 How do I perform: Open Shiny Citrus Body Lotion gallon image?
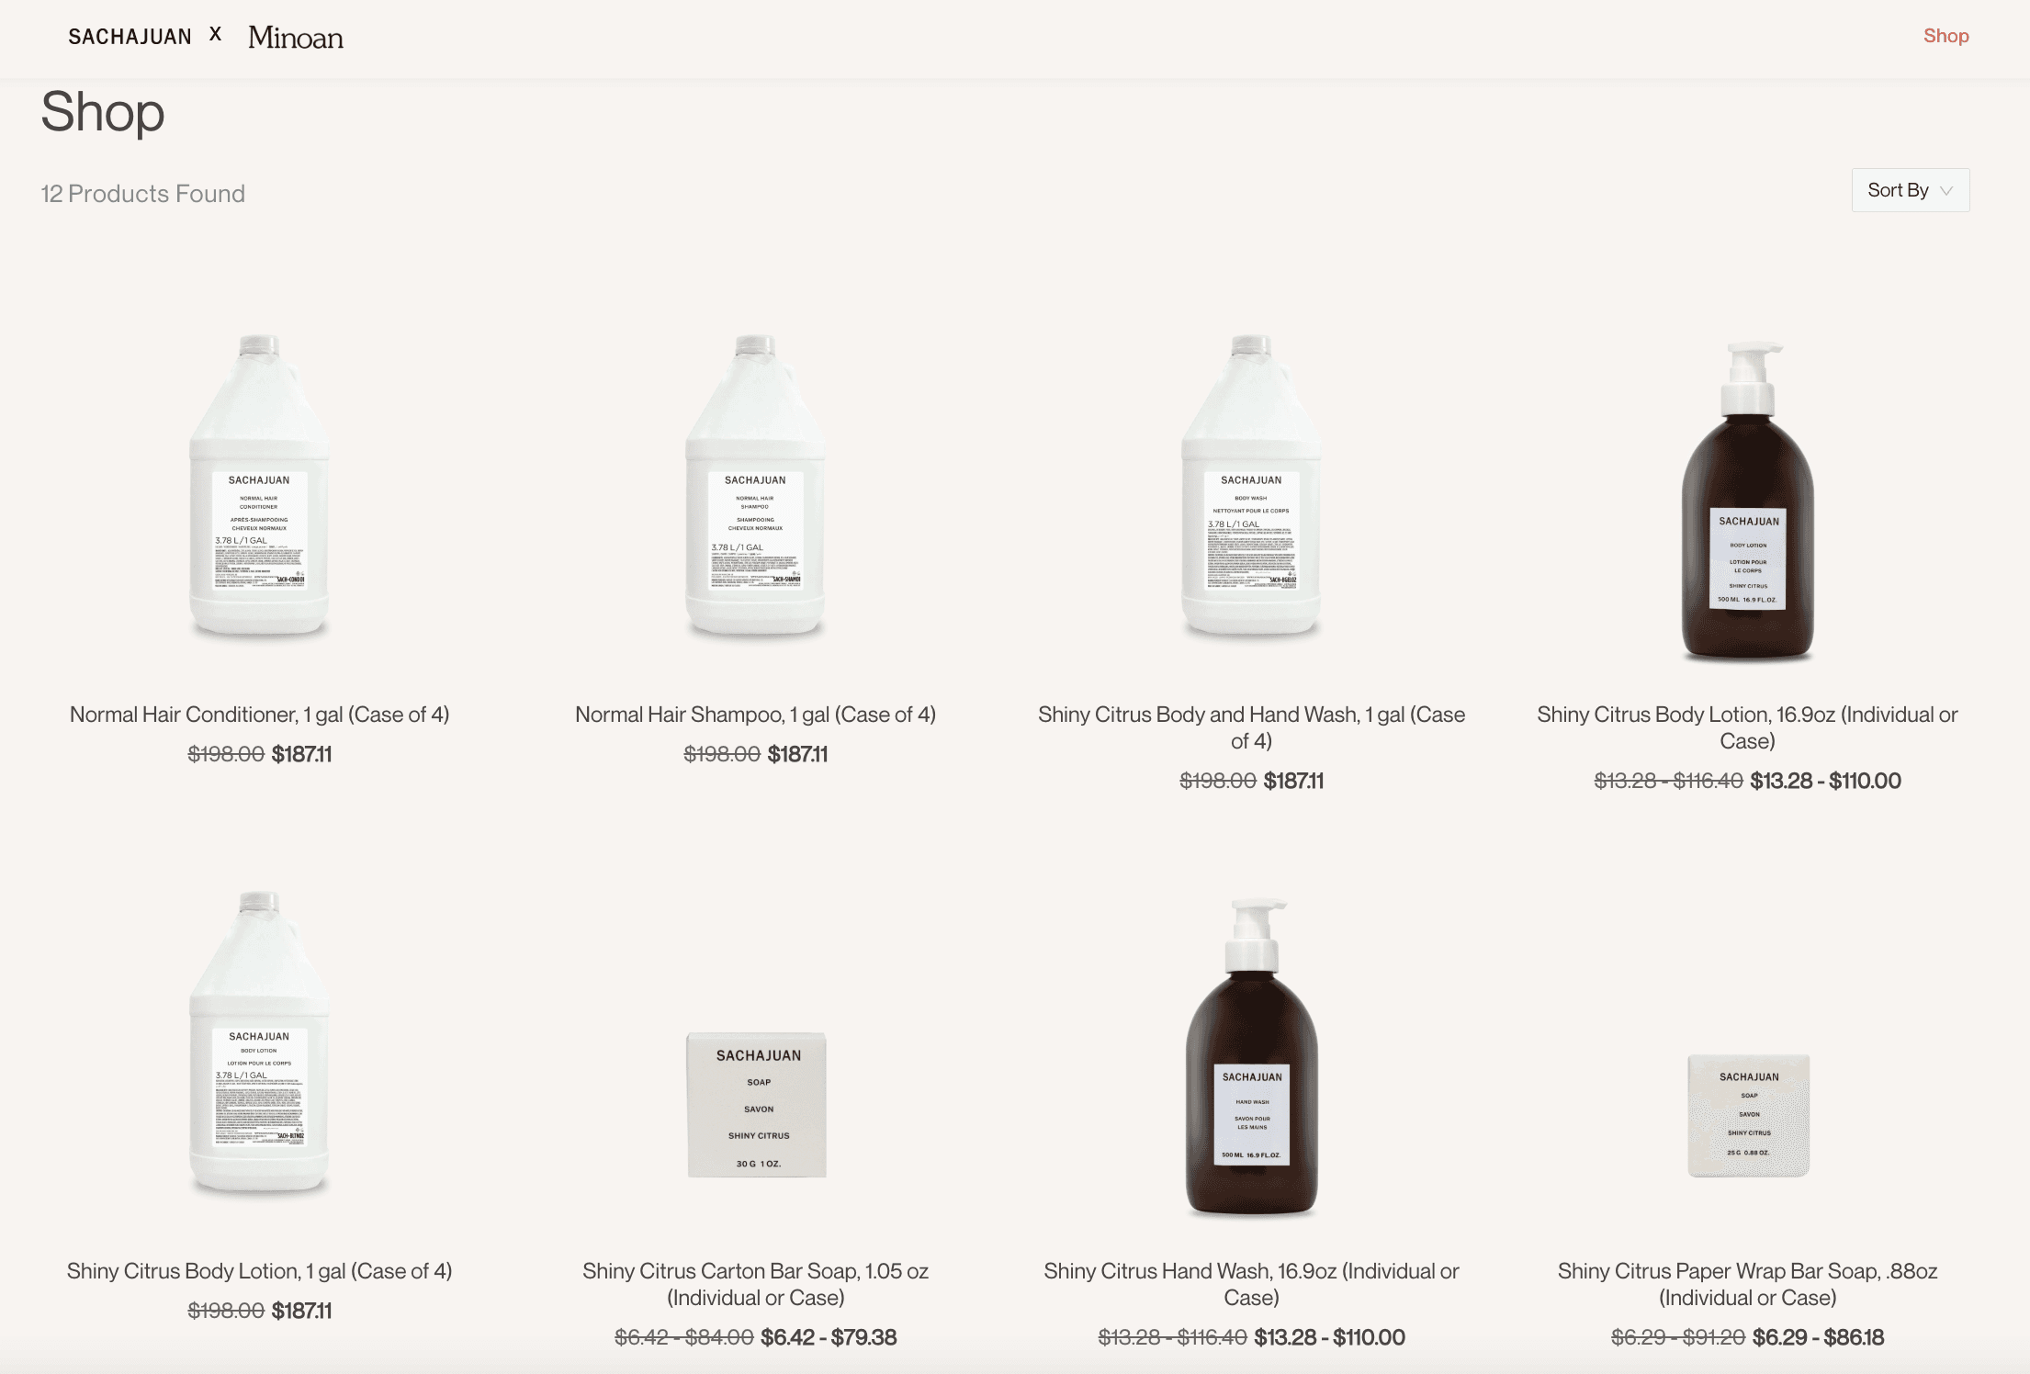[x=259, y=1042]
